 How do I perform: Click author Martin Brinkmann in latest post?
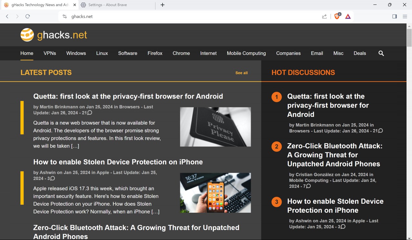(59, 107)
